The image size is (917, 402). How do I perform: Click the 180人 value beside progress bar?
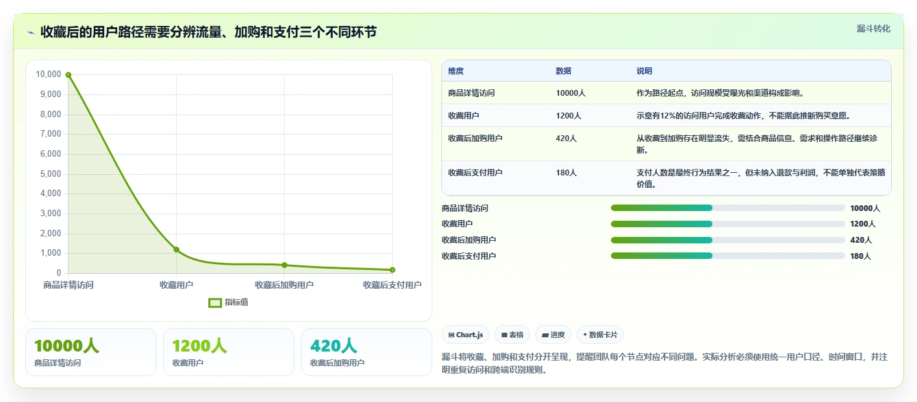(861, 256)
